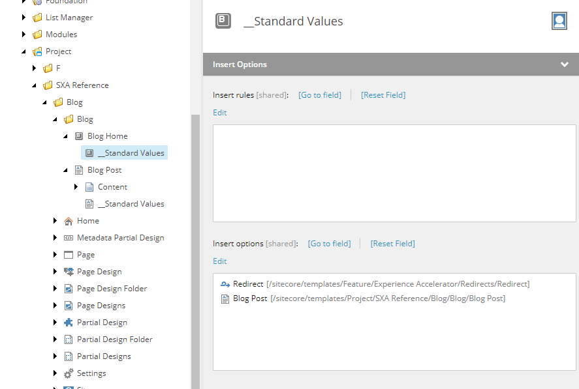
Task: Click the Blog Home template icon
Action: tap(79, 136)
